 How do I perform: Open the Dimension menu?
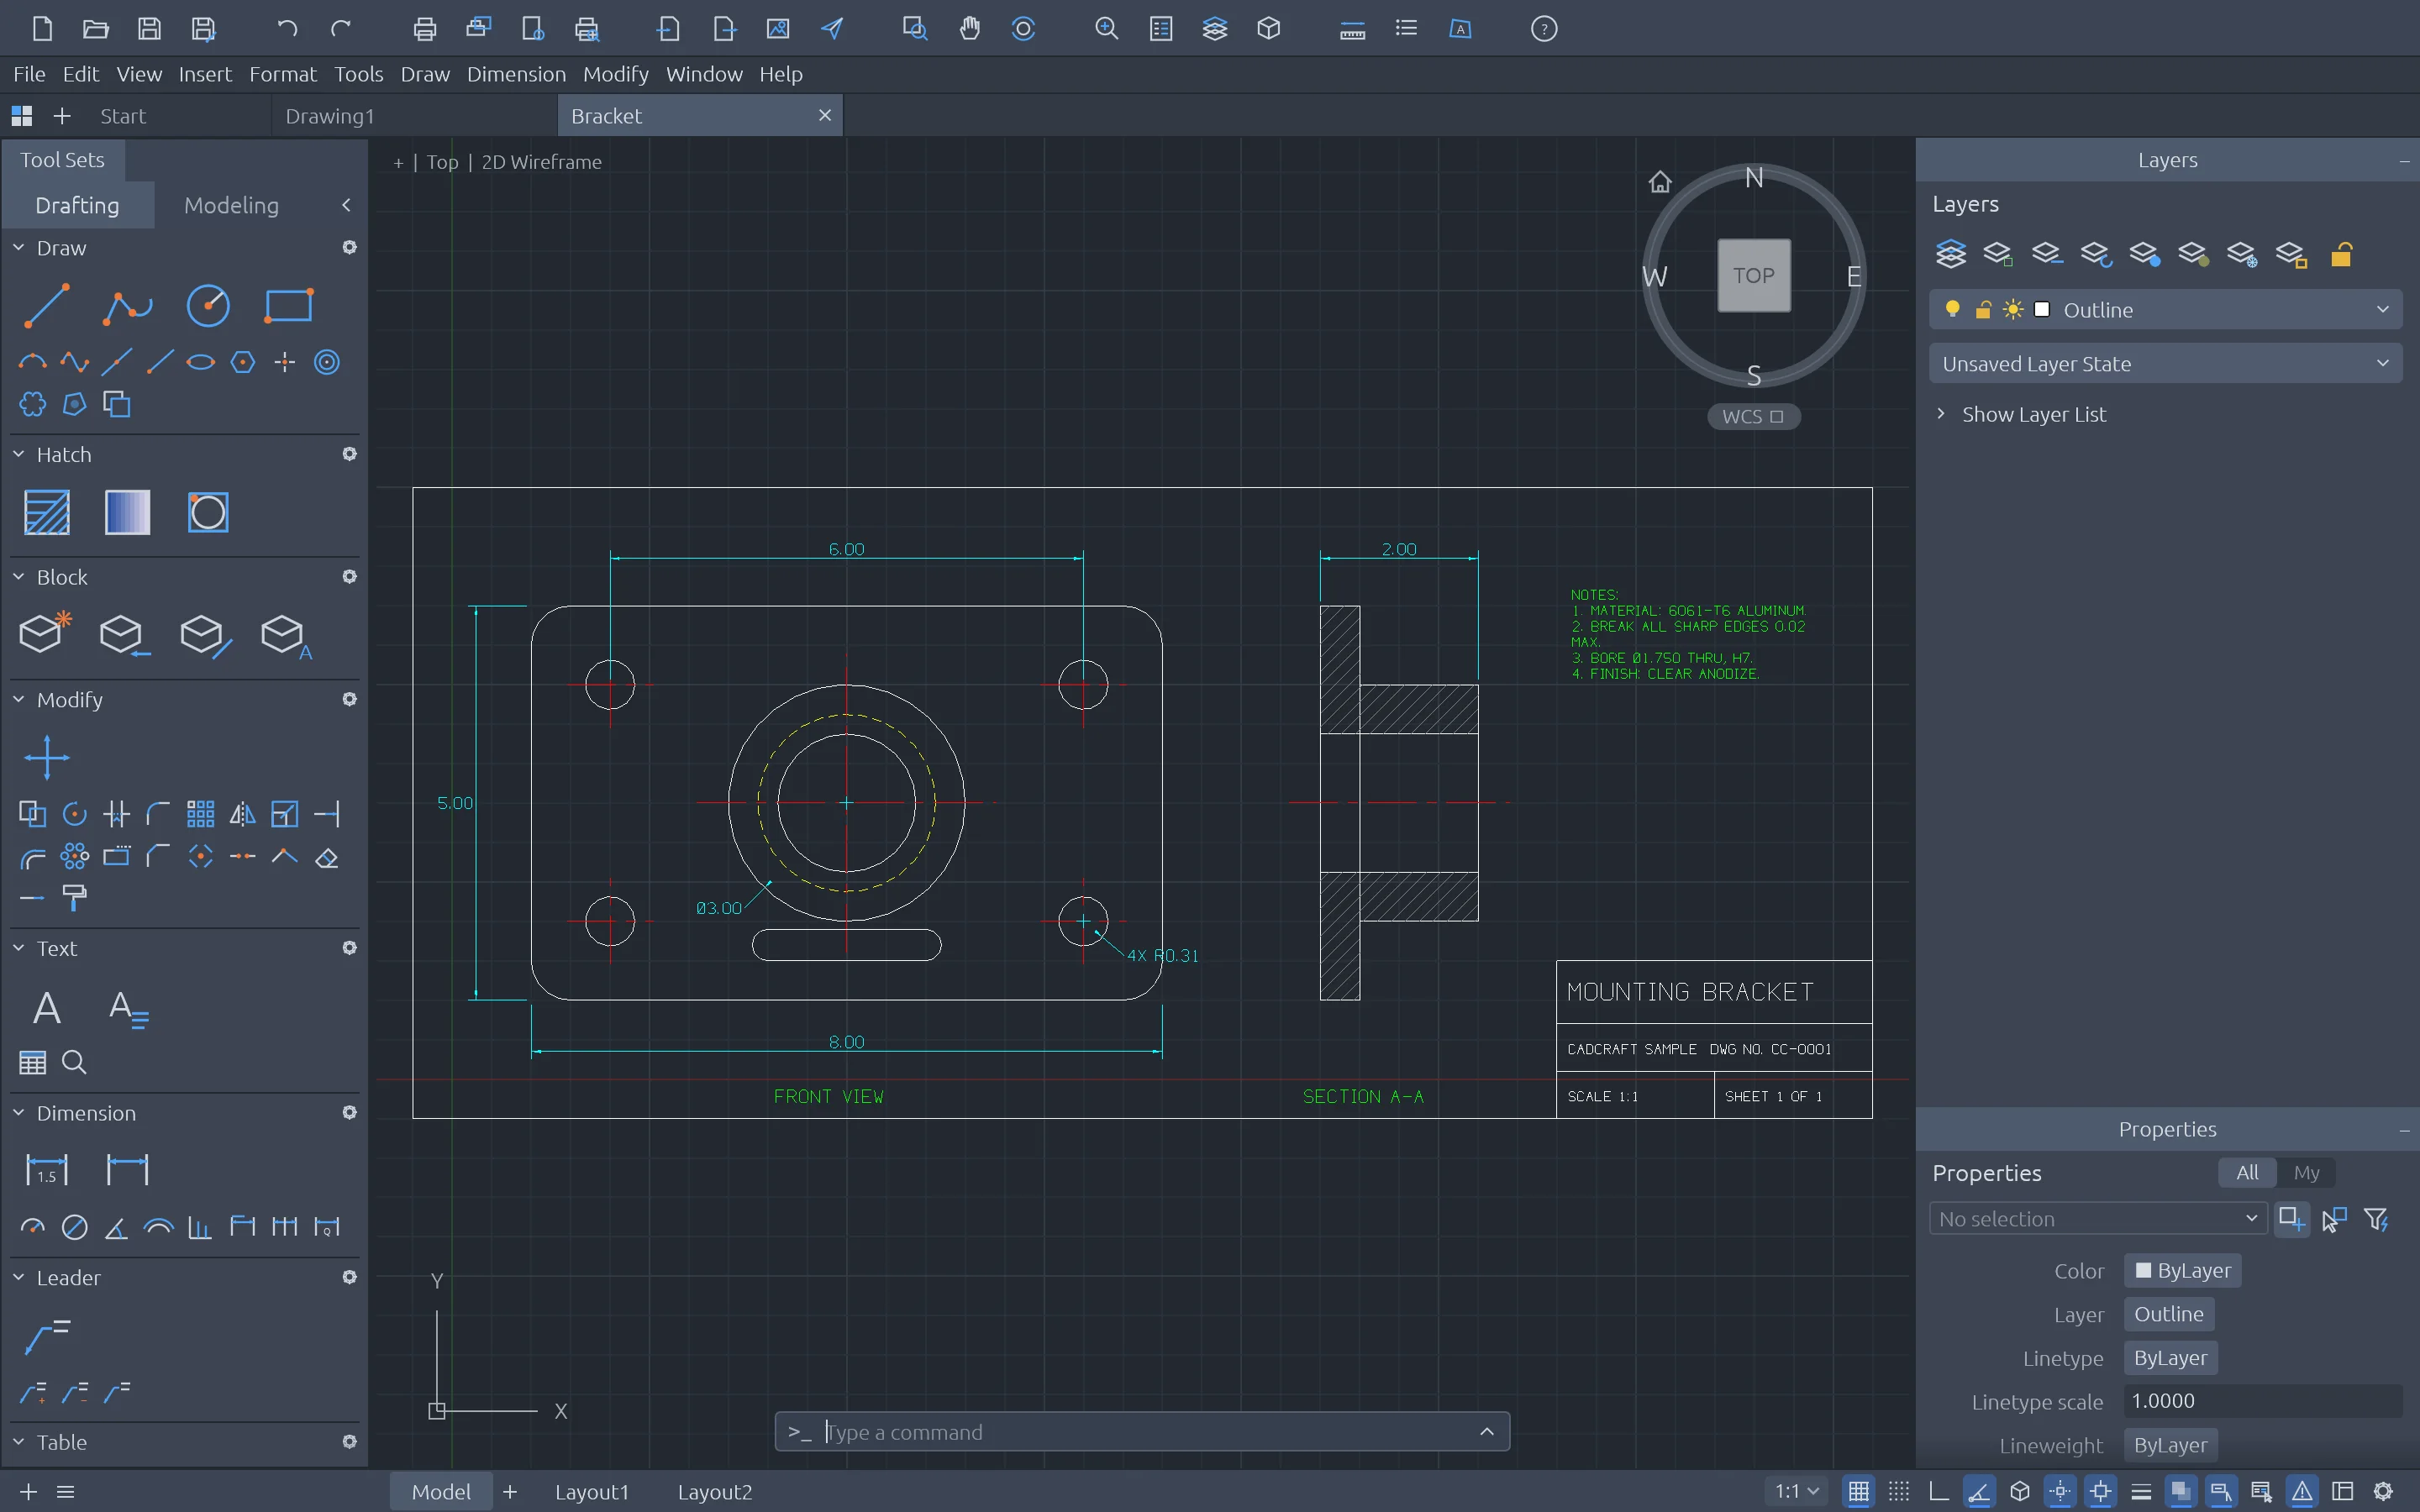pyautogui.click(x=516, y=74)
